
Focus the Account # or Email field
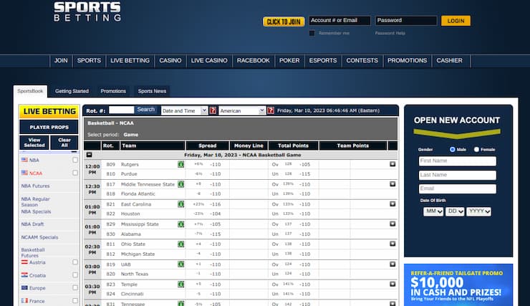[339, 20]
